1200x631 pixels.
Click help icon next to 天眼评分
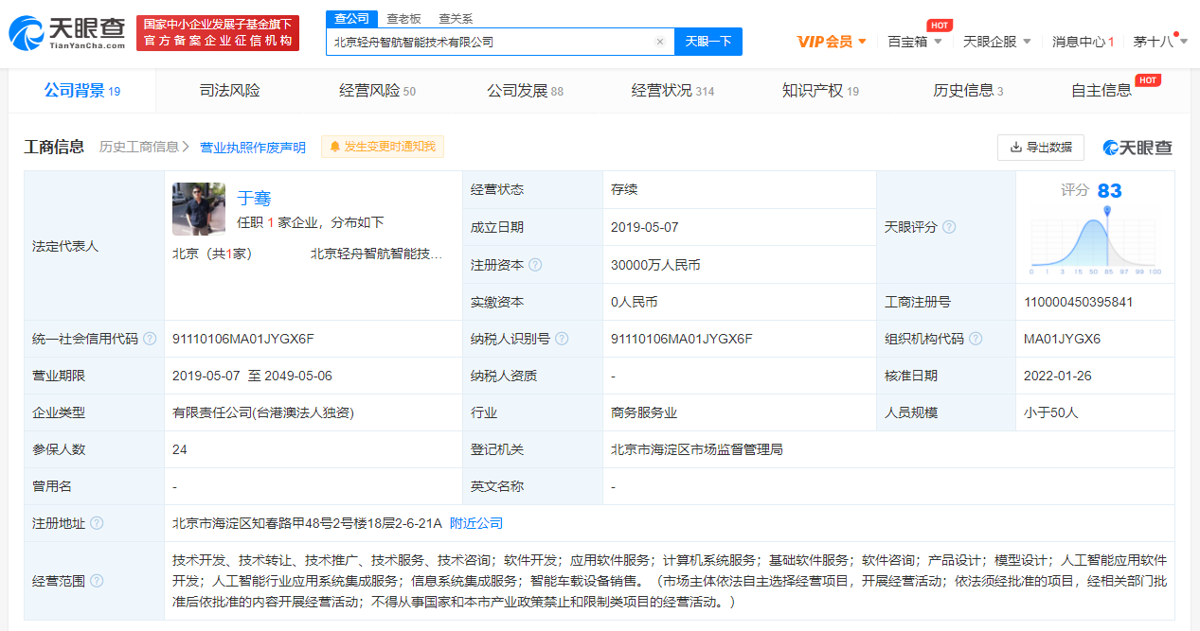(949, 227)
